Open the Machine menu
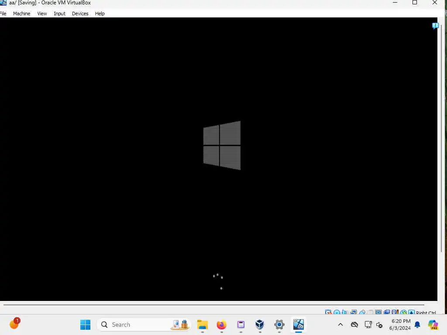 (x=21, y=14)
